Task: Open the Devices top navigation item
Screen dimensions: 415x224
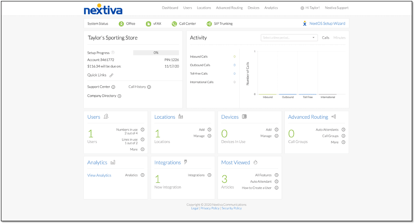Action: pos(253,8)
